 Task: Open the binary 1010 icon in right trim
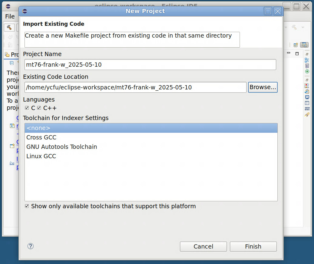tap(307, 109)
